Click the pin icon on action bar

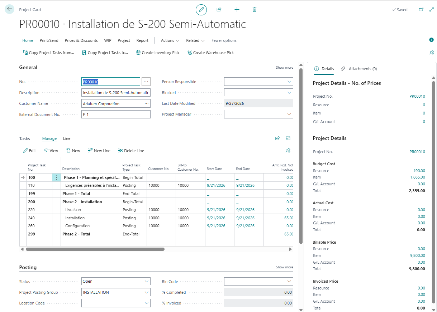tap(431, 52)
